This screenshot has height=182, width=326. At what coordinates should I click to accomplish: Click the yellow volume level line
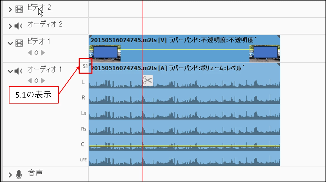(184, 146)
